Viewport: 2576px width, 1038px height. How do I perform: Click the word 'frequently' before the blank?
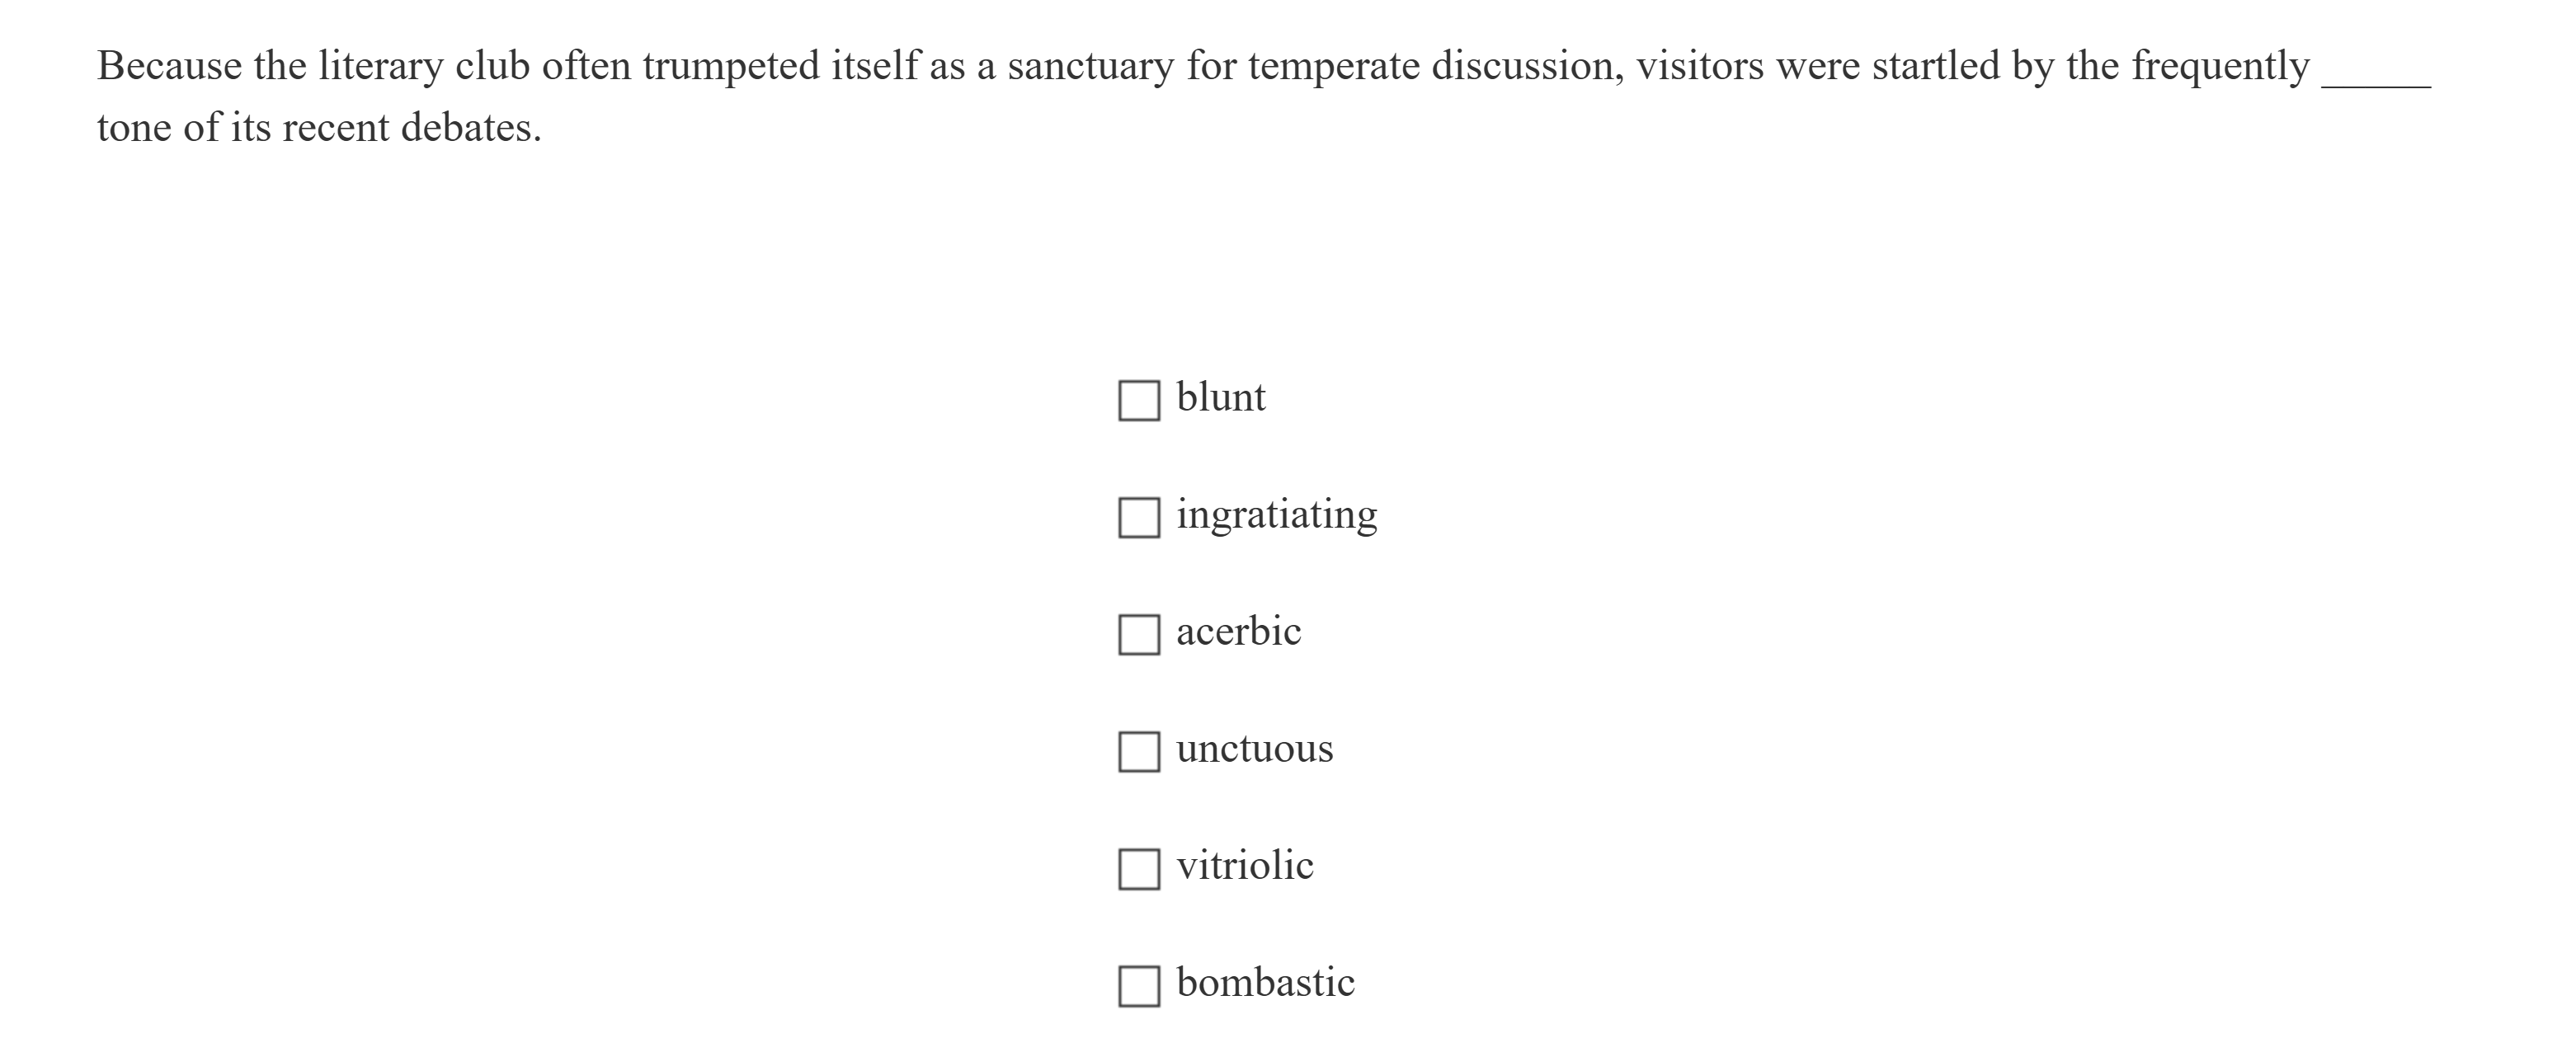(2220, 67)
